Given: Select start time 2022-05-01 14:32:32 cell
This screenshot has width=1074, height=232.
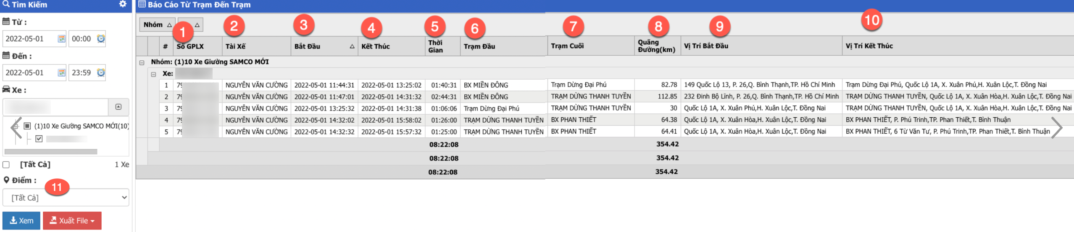Looking at the screenshot, I should tap(324, 132).
